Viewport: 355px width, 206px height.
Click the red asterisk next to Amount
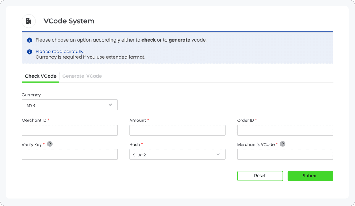pos(148,120)
